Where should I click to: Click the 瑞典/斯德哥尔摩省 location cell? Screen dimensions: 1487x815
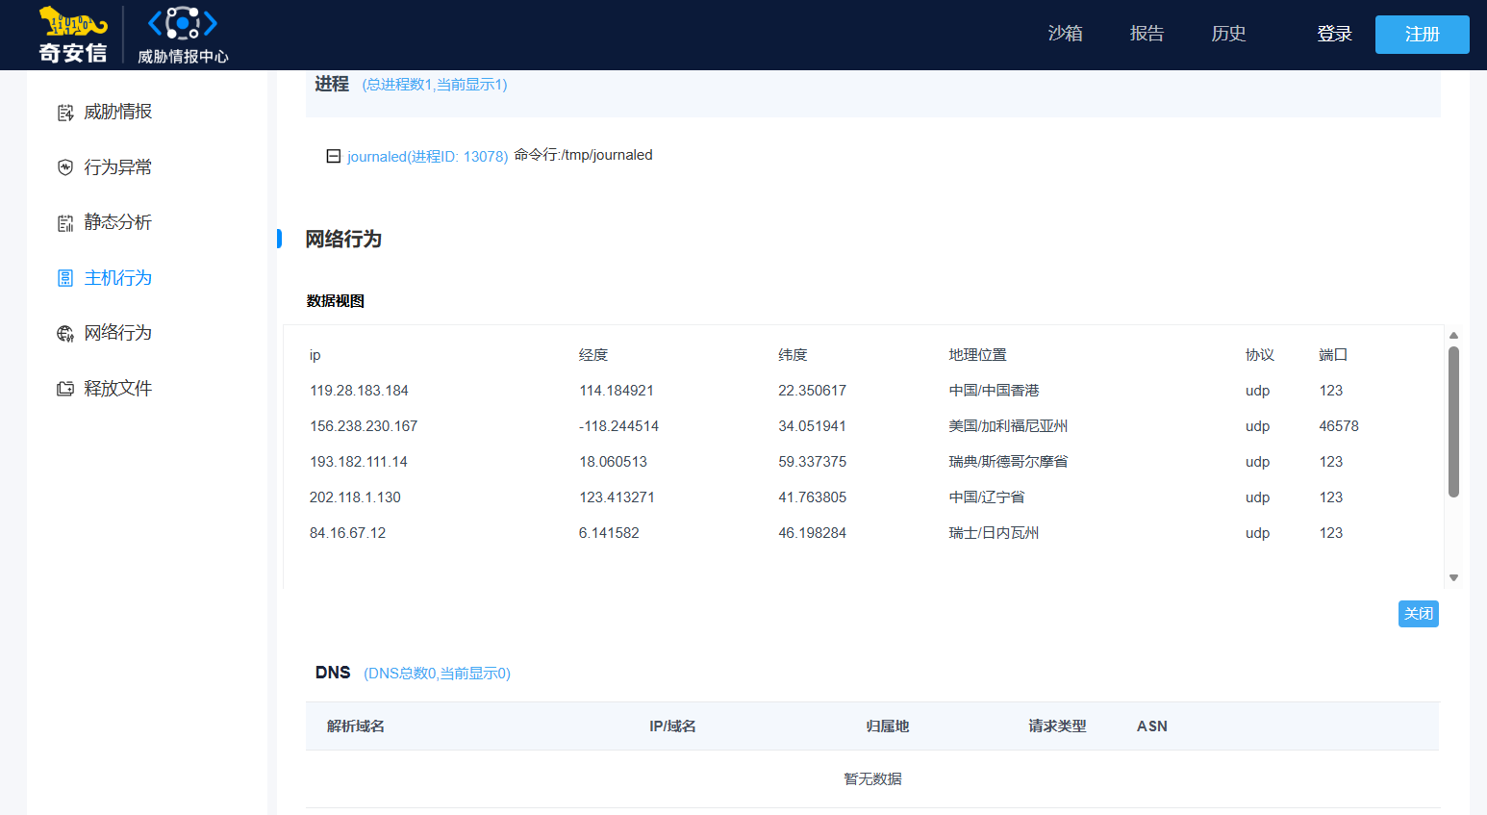1008,462
